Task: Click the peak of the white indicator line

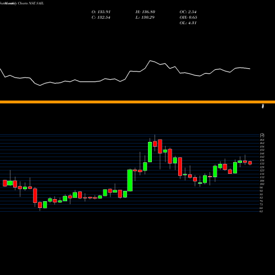Action: point(150,61)
